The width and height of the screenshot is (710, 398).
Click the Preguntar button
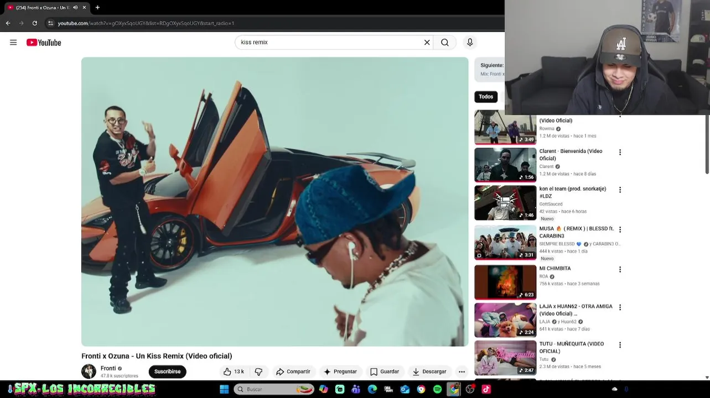pos(340,371)
